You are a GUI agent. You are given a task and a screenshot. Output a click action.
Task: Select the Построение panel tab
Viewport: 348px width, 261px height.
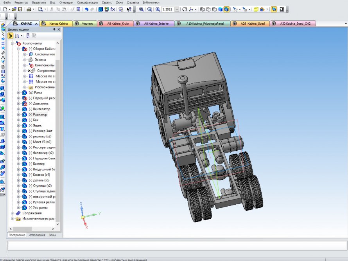coord(17,235)
